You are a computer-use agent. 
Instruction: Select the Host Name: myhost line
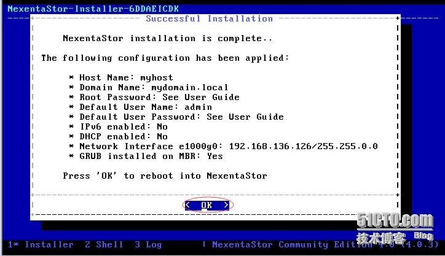[121, 77]
